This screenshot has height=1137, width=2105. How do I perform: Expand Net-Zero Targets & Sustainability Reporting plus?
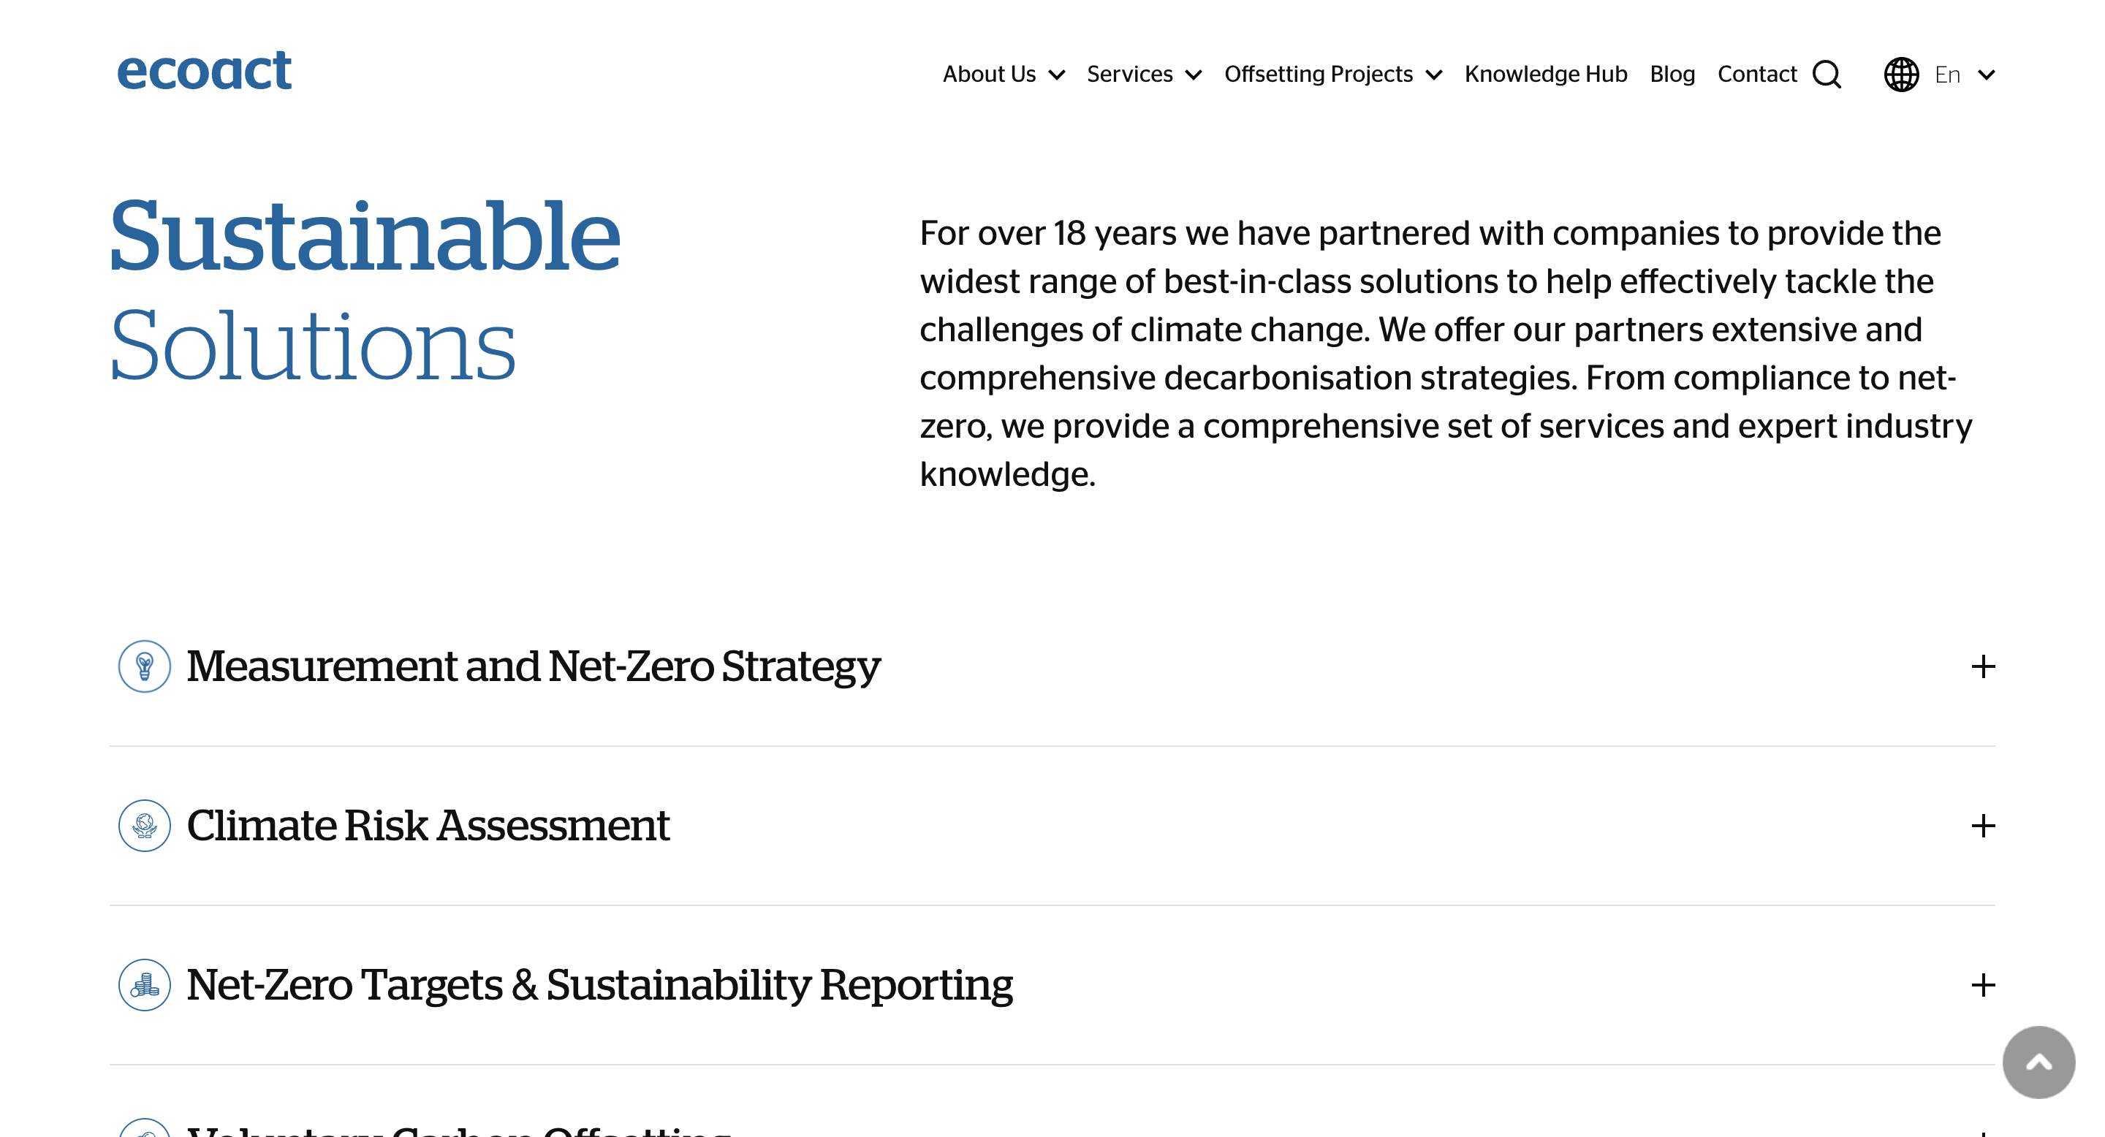pyautogui.click(x=1983, y=985)
